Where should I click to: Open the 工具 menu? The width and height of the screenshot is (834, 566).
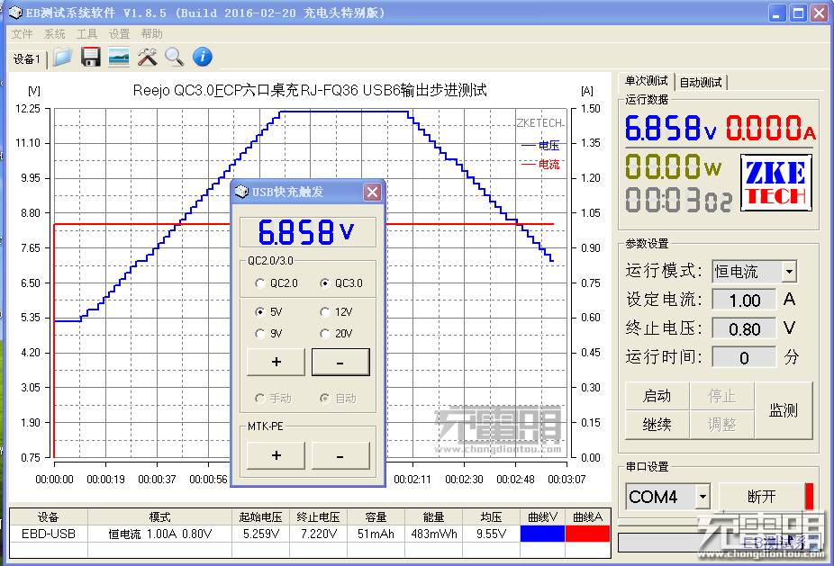pyautogui.click(x=86, y=34)
